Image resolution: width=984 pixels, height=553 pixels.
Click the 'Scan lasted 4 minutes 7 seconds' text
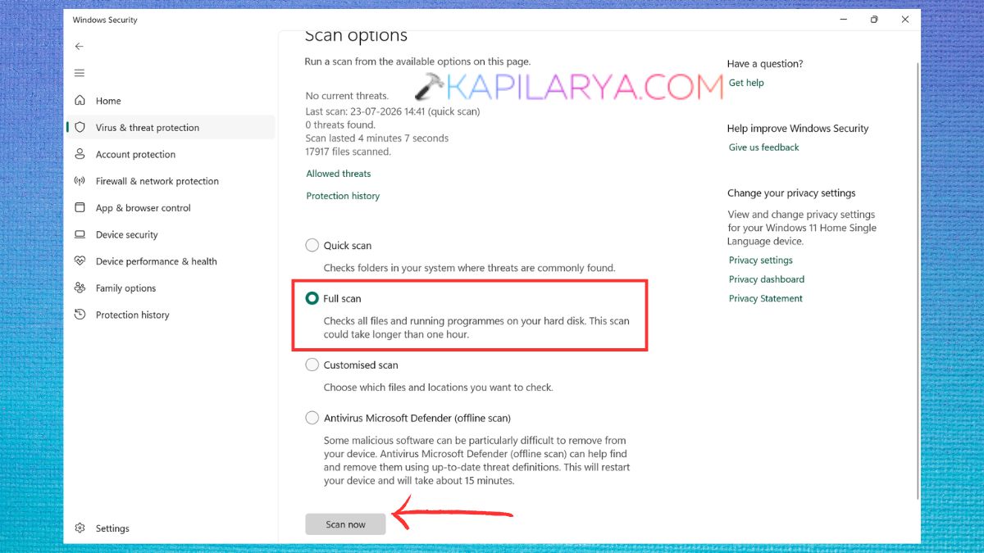click(377, 138)
